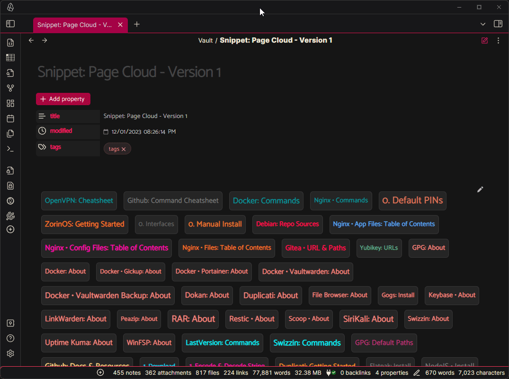Expand the tab list chevron
Image resolution: width=509 pixels, height=379 pixels.
pyautogui.click(x=483, y=24)
